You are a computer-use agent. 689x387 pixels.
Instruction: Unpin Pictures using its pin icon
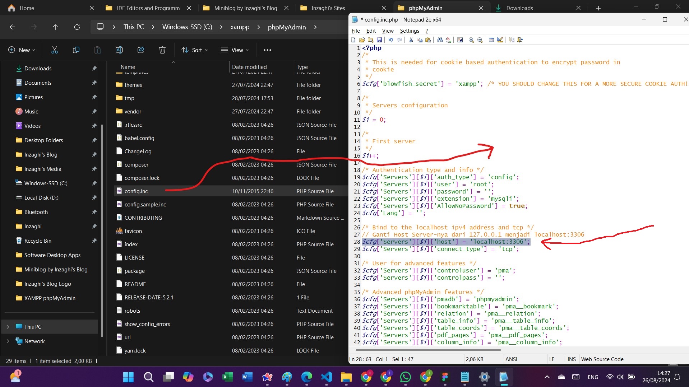coord(94,97)
